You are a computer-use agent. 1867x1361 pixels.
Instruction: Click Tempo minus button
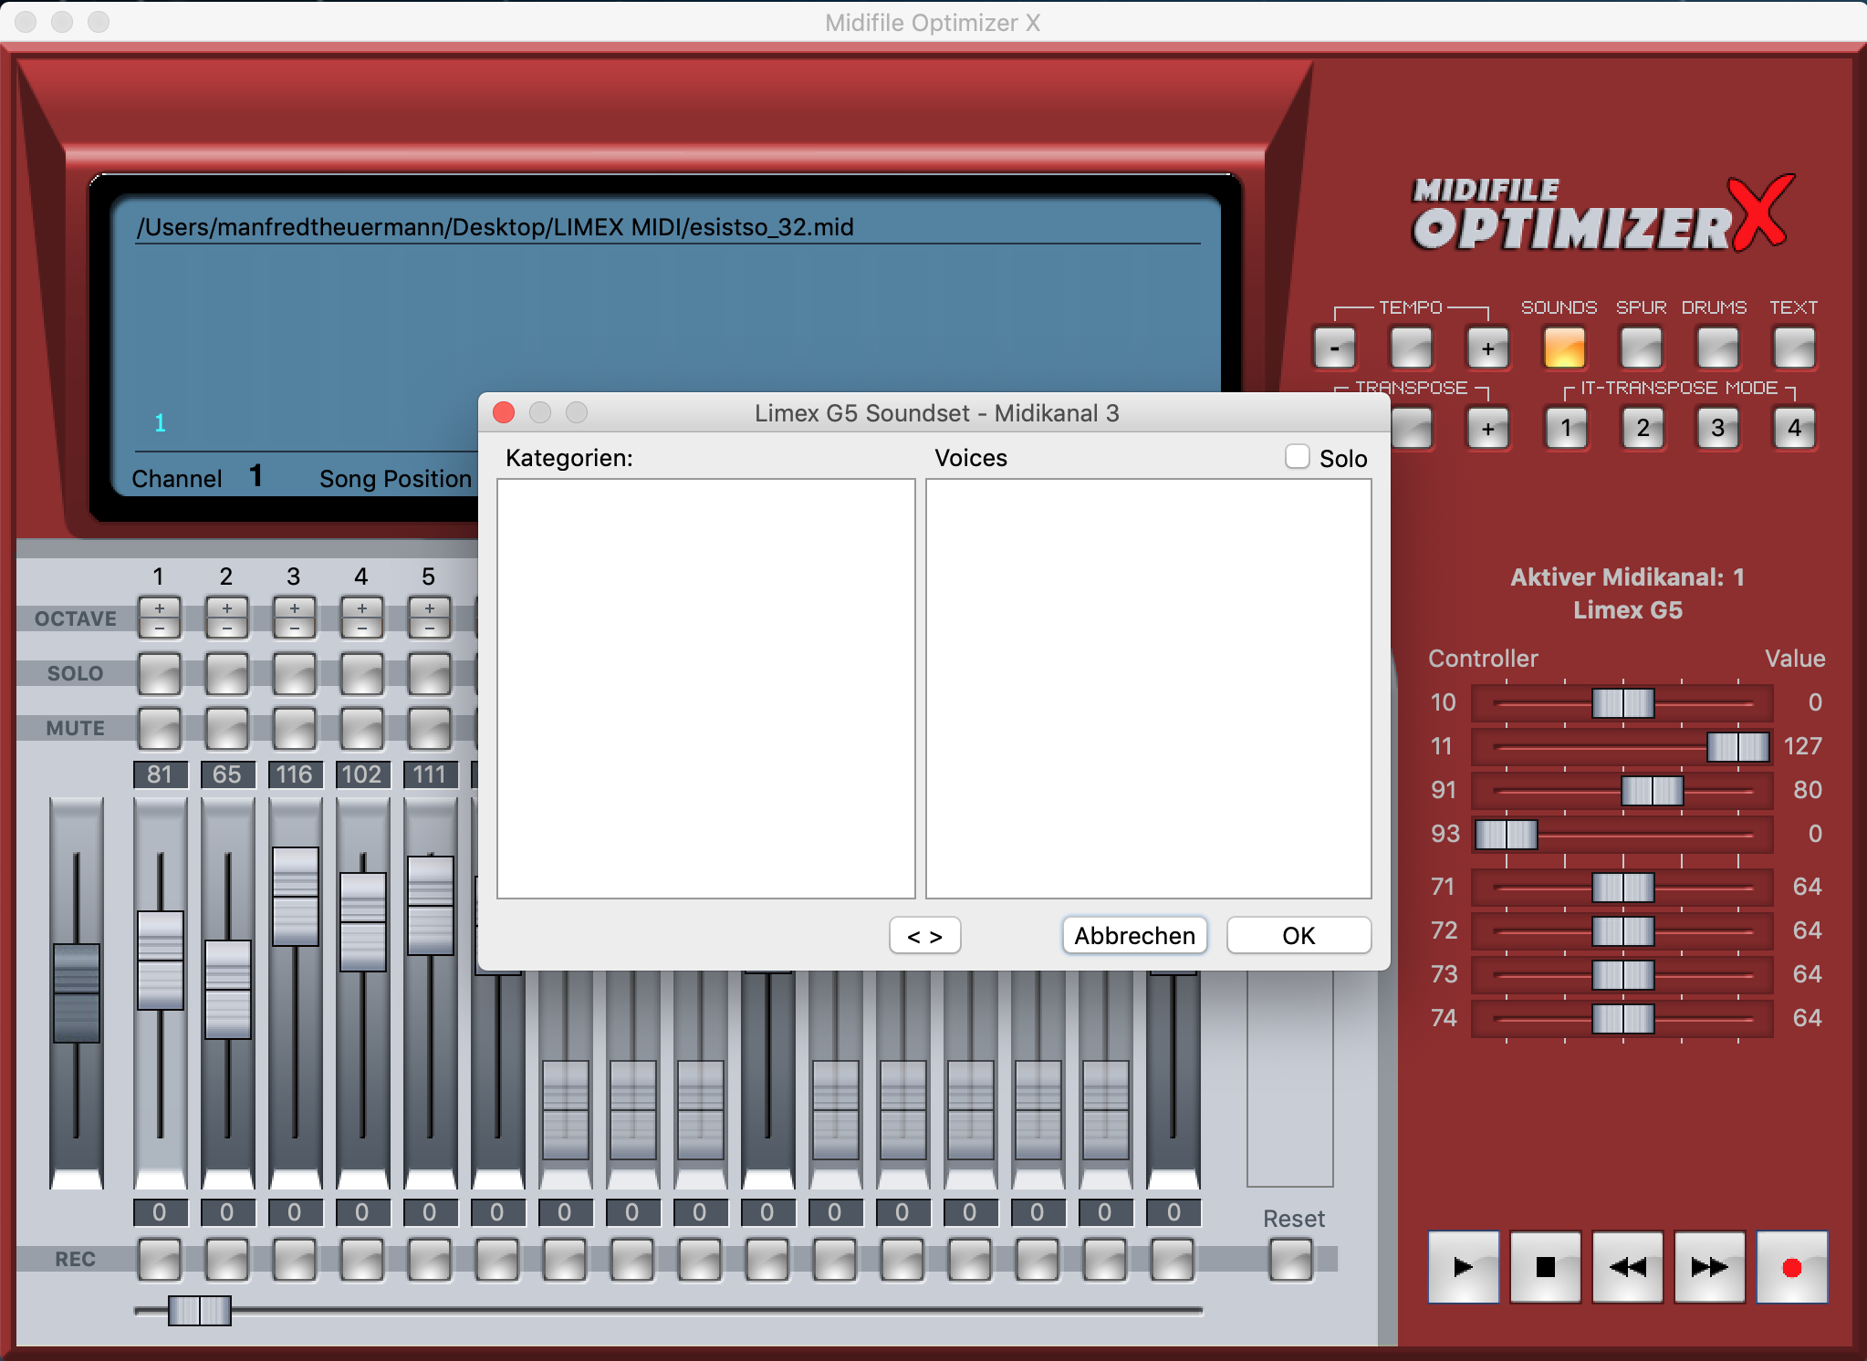tap(1334, 348)
